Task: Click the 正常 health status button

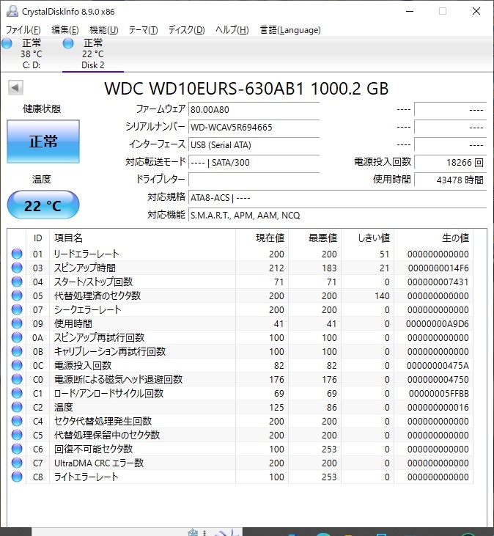Action: pyautogui.click(x=43, y=142)
